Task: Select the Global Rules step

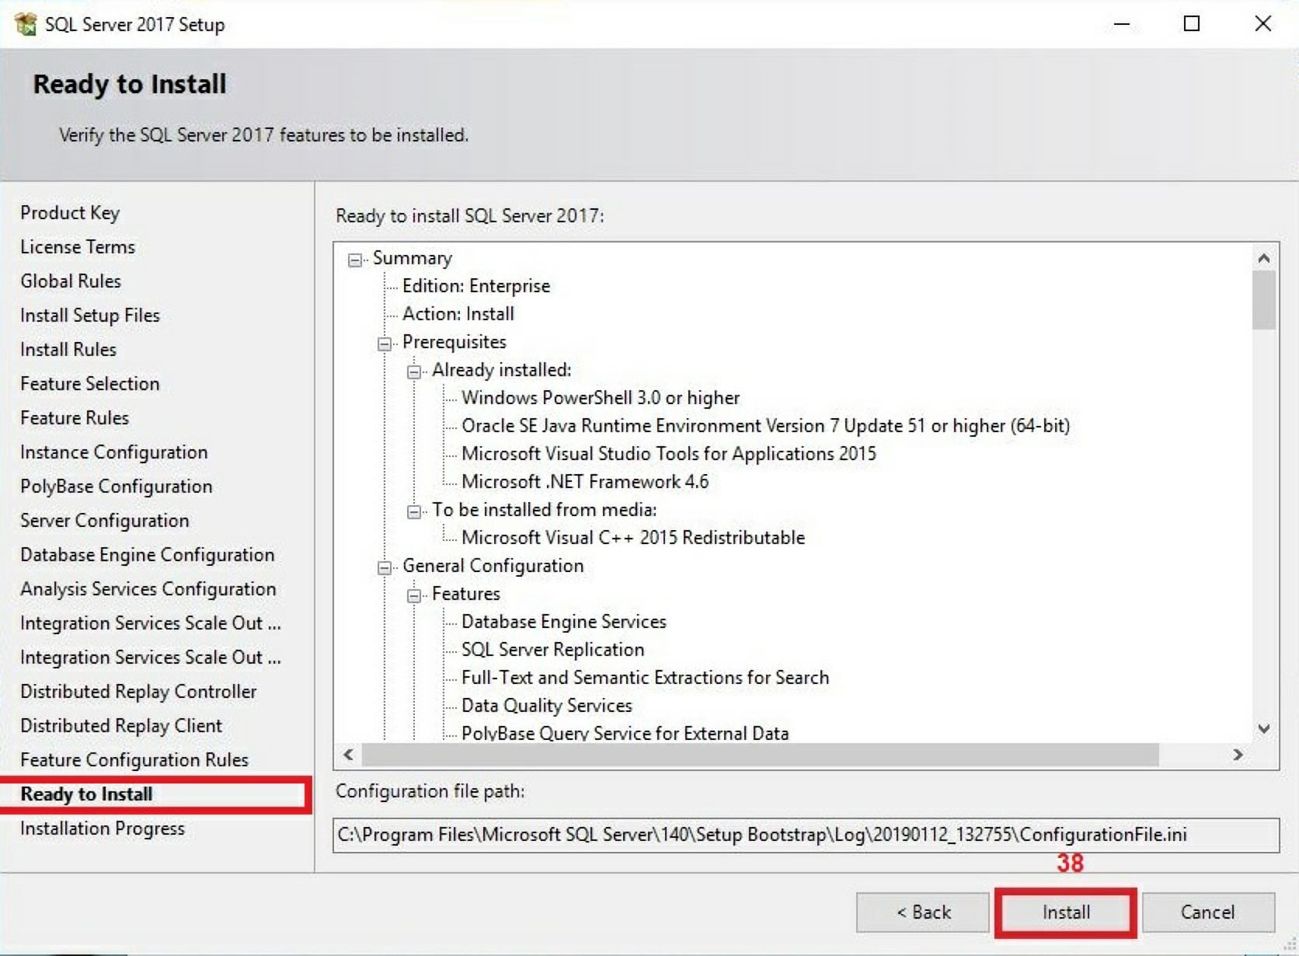Action: click(x=71, y=281)
